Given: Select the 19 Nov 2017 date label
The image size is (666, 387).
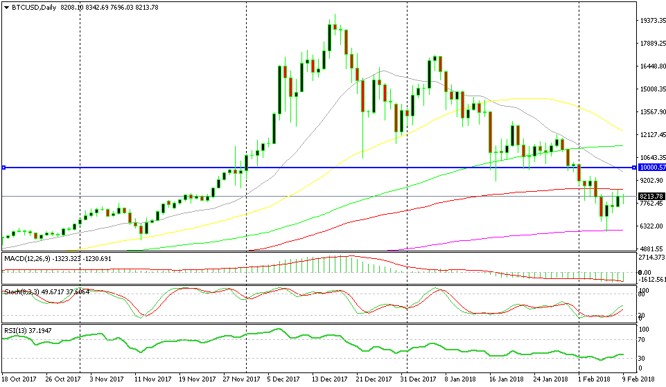Looking at the screenshot, I should point(198,379).
